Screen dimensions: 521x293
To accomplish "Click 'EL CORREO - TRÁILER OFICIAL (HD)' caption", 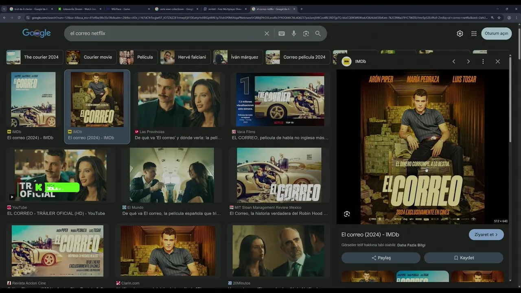I will 56,213.
